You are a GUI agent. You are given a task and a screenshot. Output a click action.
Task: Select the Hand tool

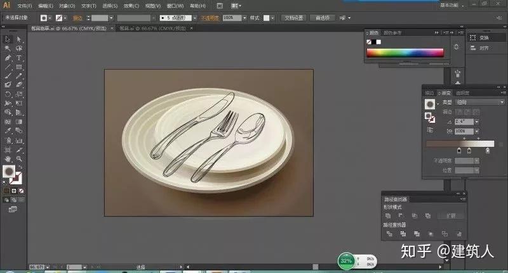point(8,158)
